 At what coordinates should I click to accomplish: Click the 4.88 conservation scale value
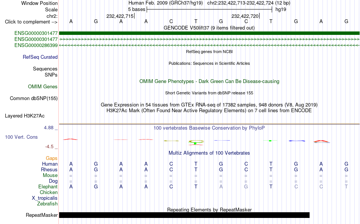49,128
